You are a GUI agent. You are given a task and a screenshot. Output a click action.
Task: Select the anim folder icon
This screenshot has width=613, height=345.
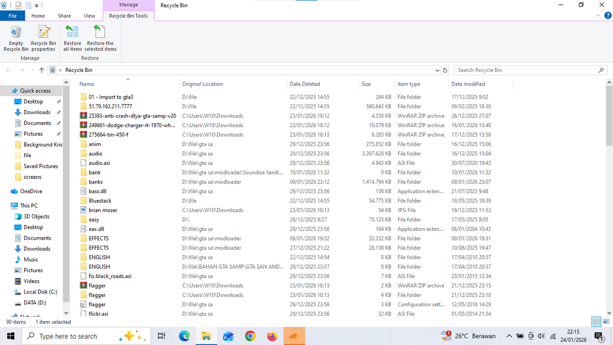click(x=83, y=144)
